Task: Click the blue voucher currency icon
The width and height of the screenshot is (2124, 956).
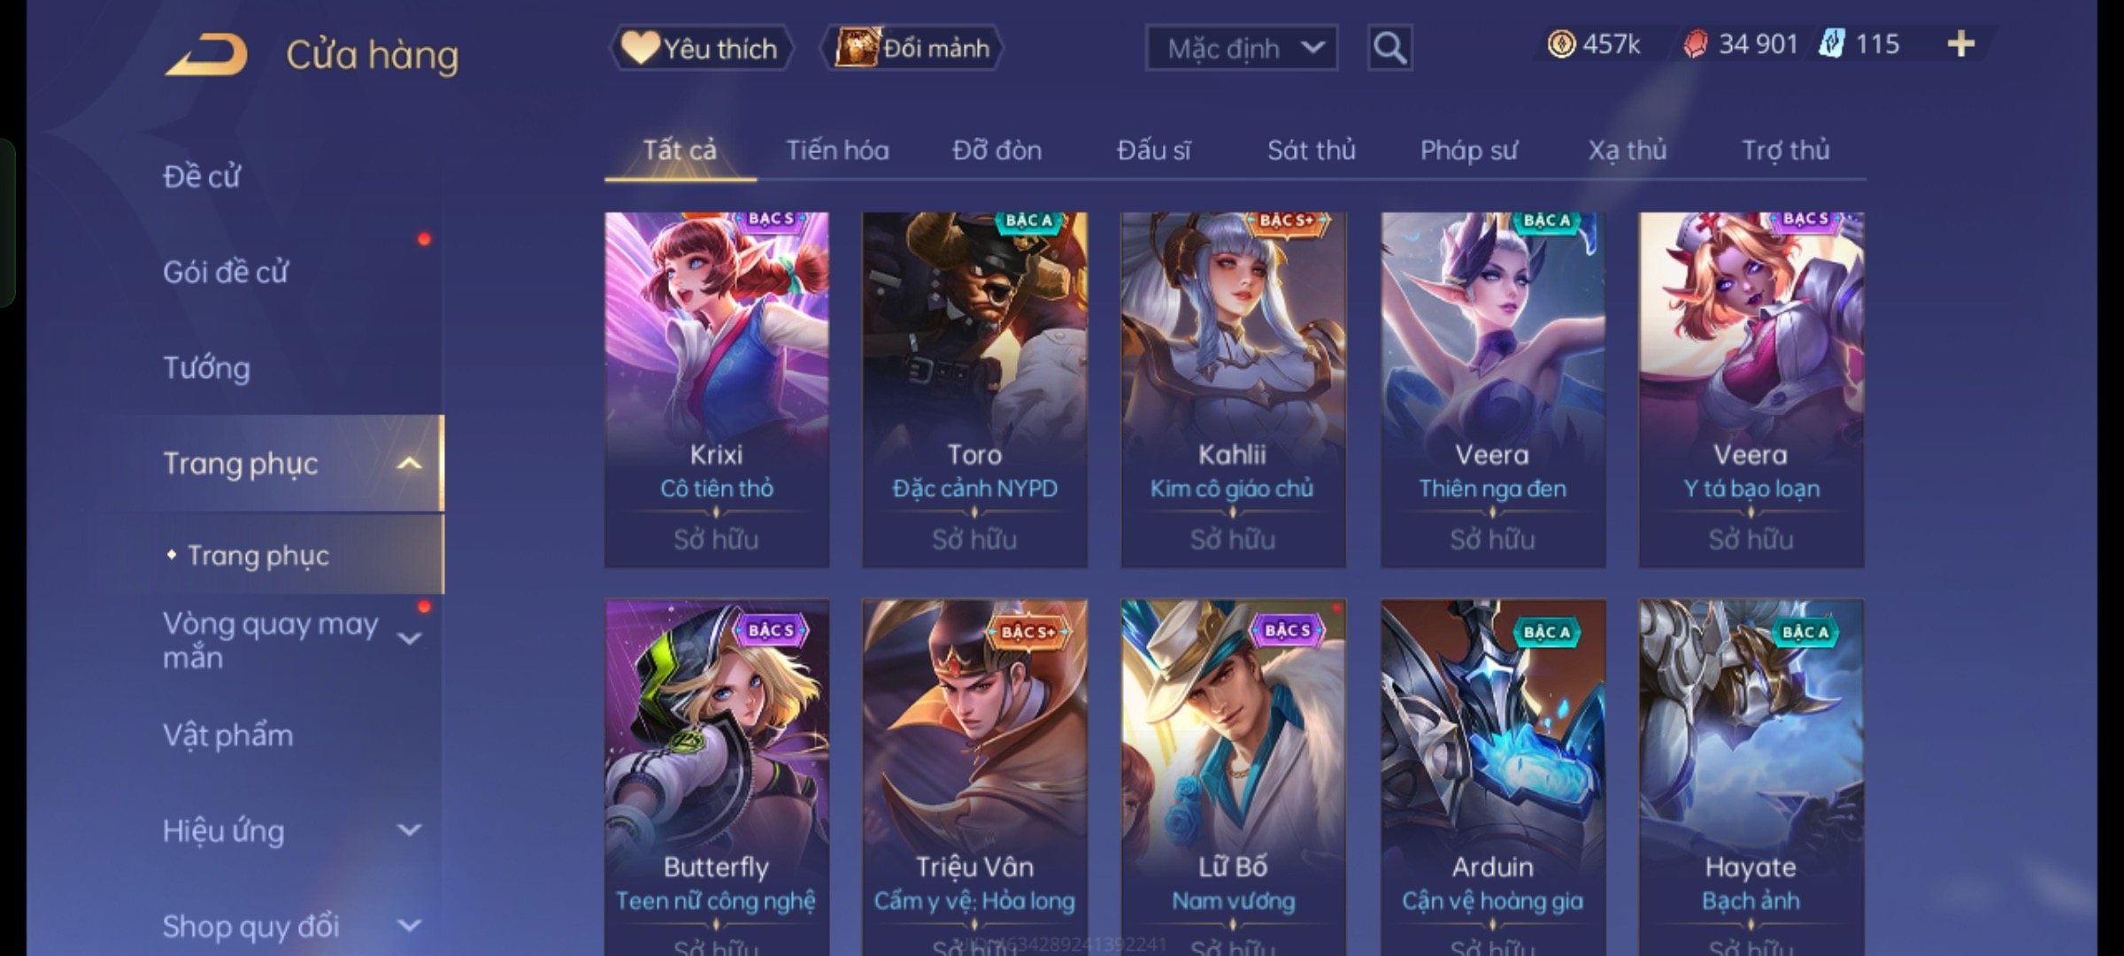Action: 1831,43
